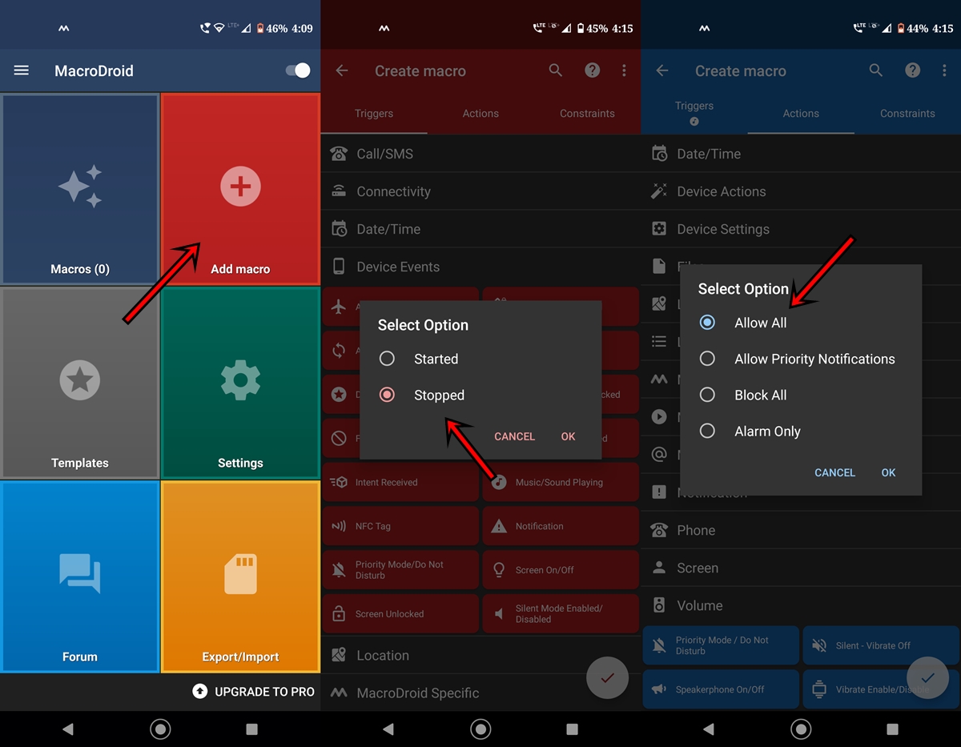Select Allow Priority Notifications radio option

coord(708,359)
